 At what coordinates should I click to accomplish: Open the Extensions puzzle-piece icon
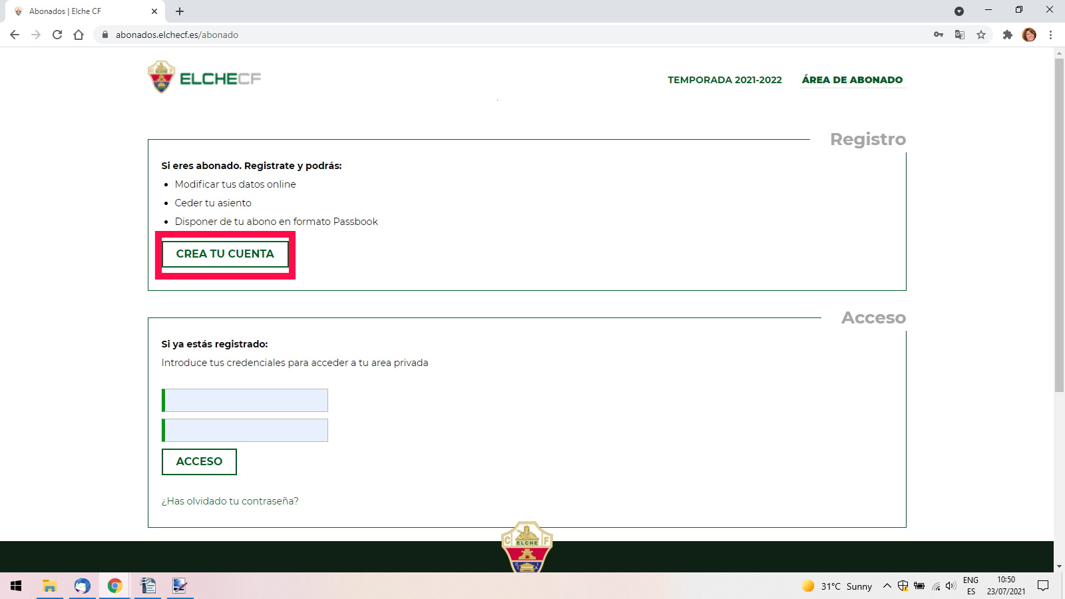click(1007, 34)
